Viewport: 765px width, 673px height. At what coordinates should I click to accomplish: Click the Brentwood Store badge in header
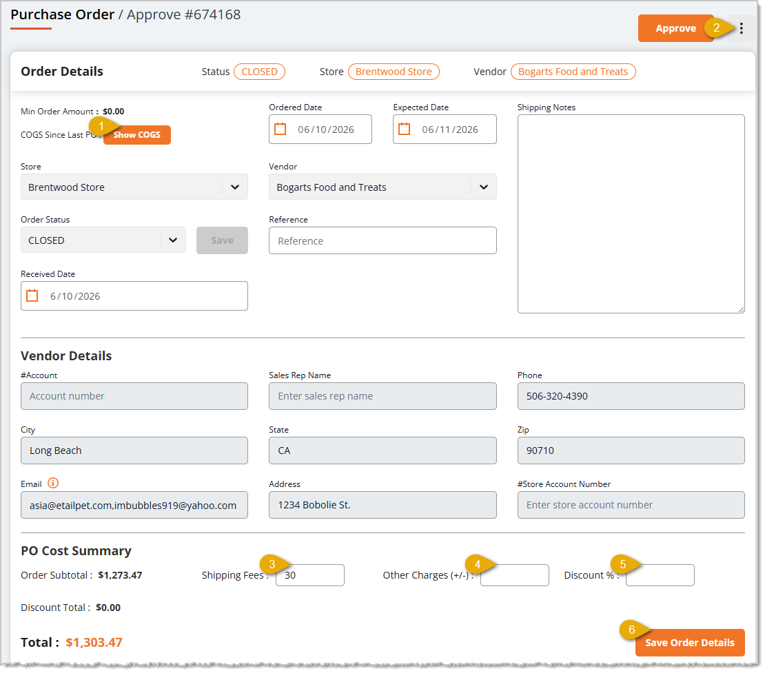click(394, 72)
